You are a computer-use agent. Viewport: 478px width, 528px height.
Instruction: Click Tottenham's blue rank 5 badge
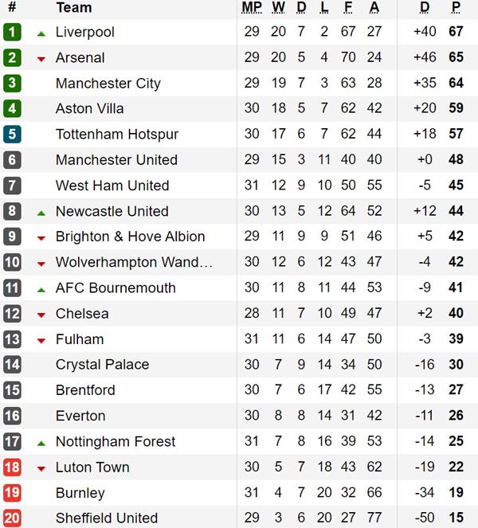coord(12,134)
